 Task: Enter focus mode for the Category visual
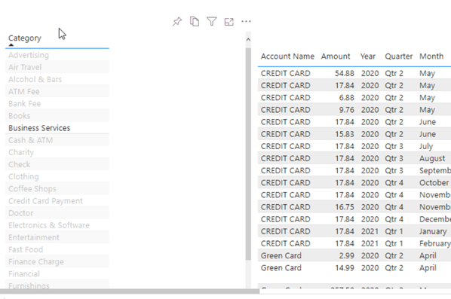click(x=229, y=22)
